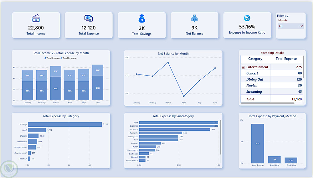Click the Total Expense money icon
Screen dimensions: 313x178
tap(89, 18)
